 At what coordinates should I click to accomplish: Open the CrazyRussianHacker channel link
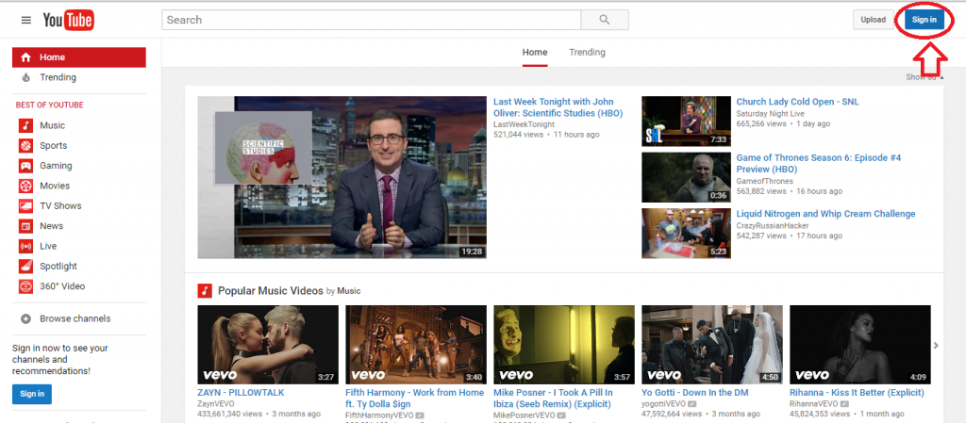click(774, 226)
